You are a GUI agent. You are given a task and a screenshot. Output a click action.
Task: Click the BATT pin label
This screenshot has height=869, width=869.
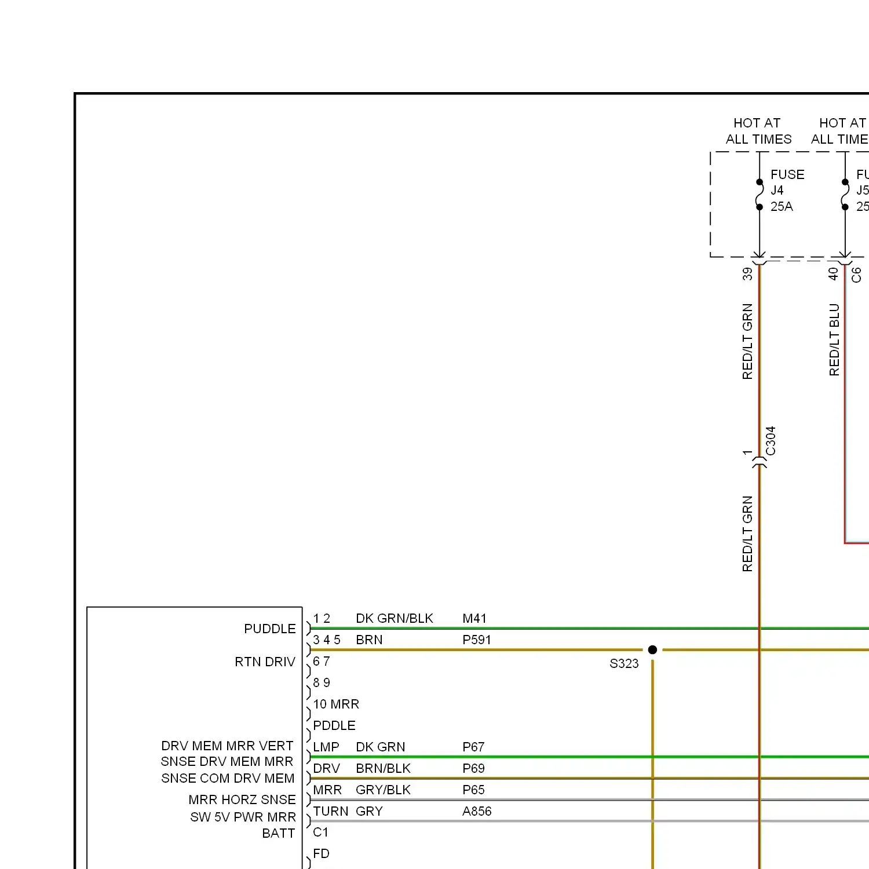tap(279, 834)
